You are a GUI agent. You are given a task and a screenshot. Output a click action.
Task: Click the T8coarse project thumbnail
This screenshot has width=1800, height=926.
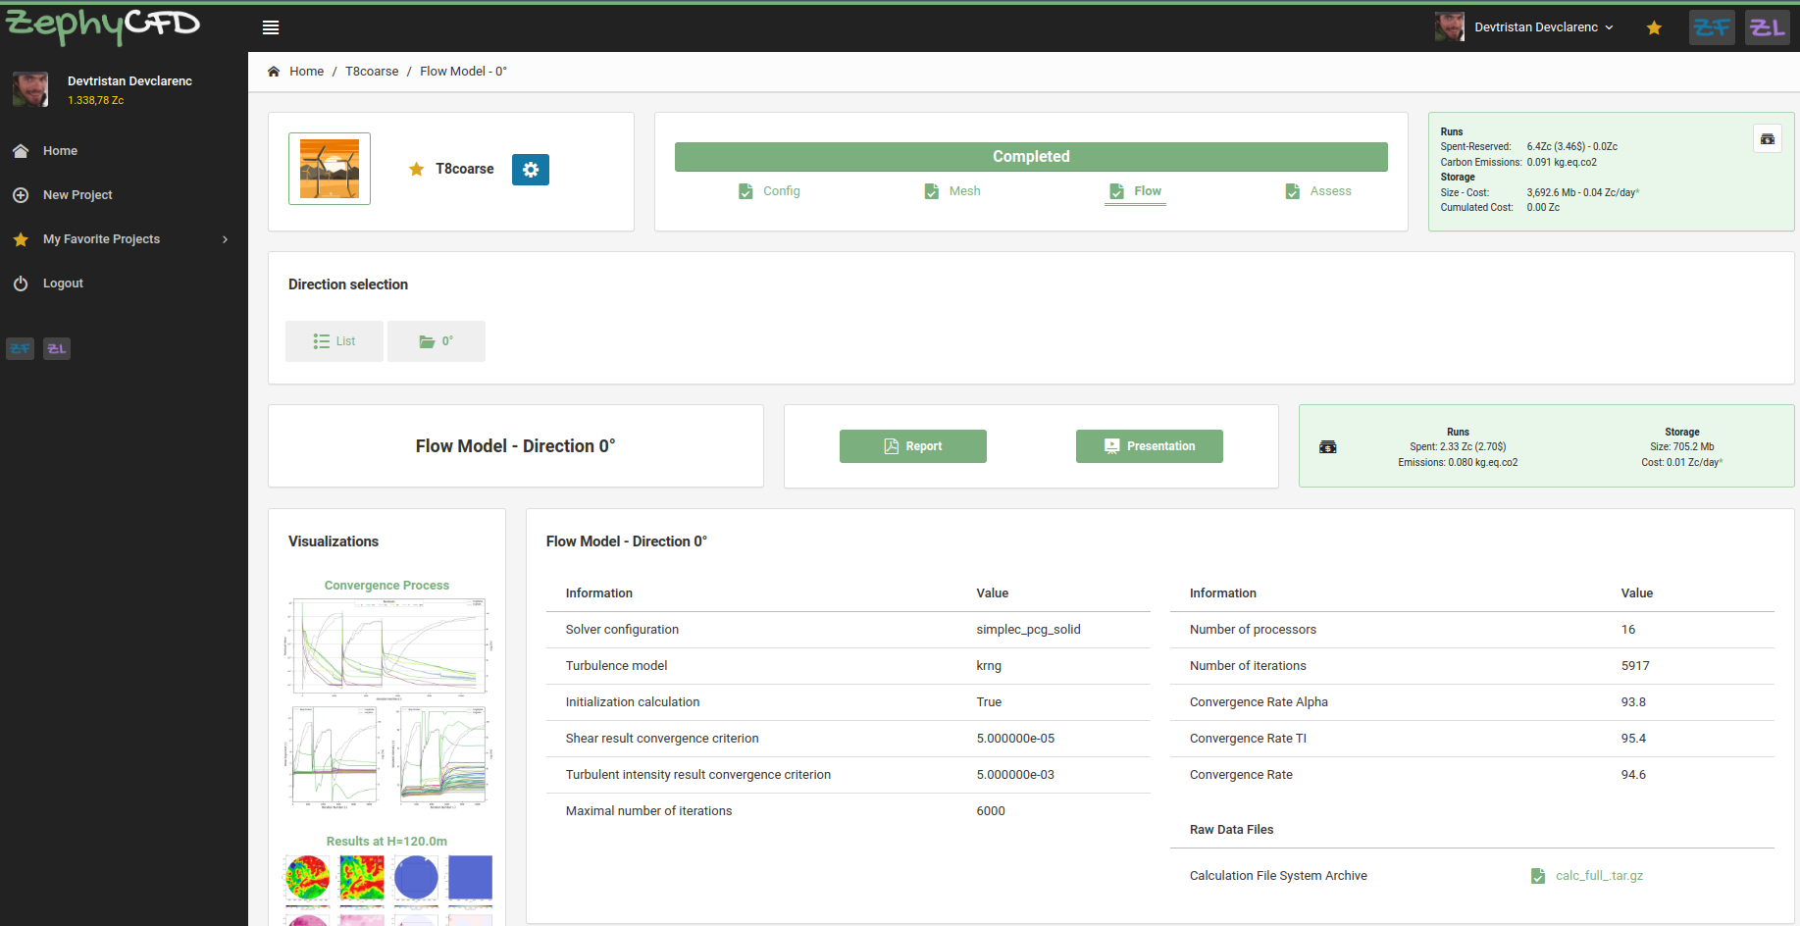coord(330,169)
